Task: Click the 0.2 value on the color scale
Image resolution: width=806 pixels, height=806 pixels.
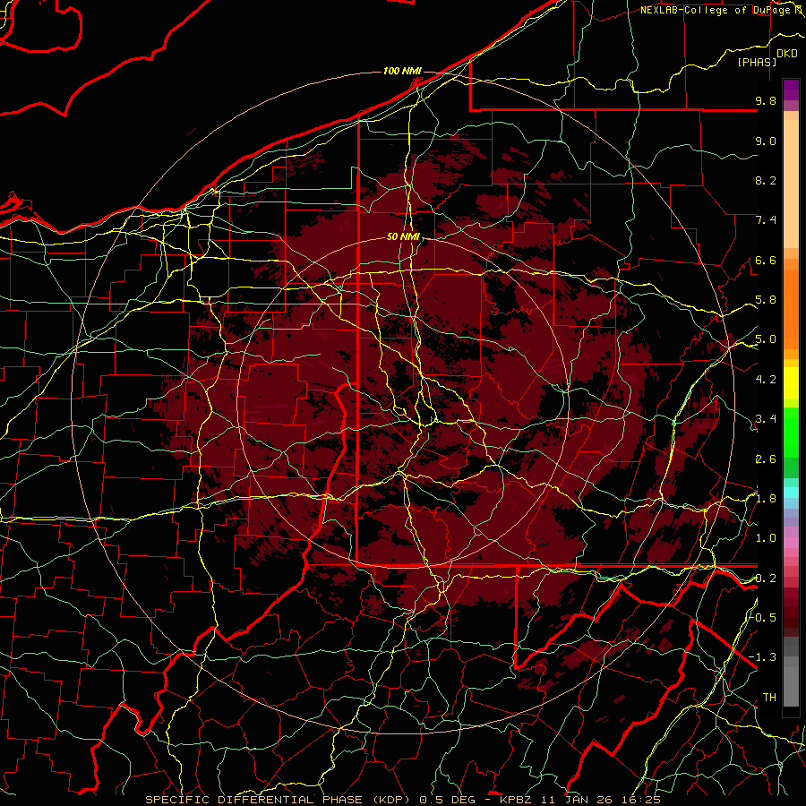Action: point(766,579)
